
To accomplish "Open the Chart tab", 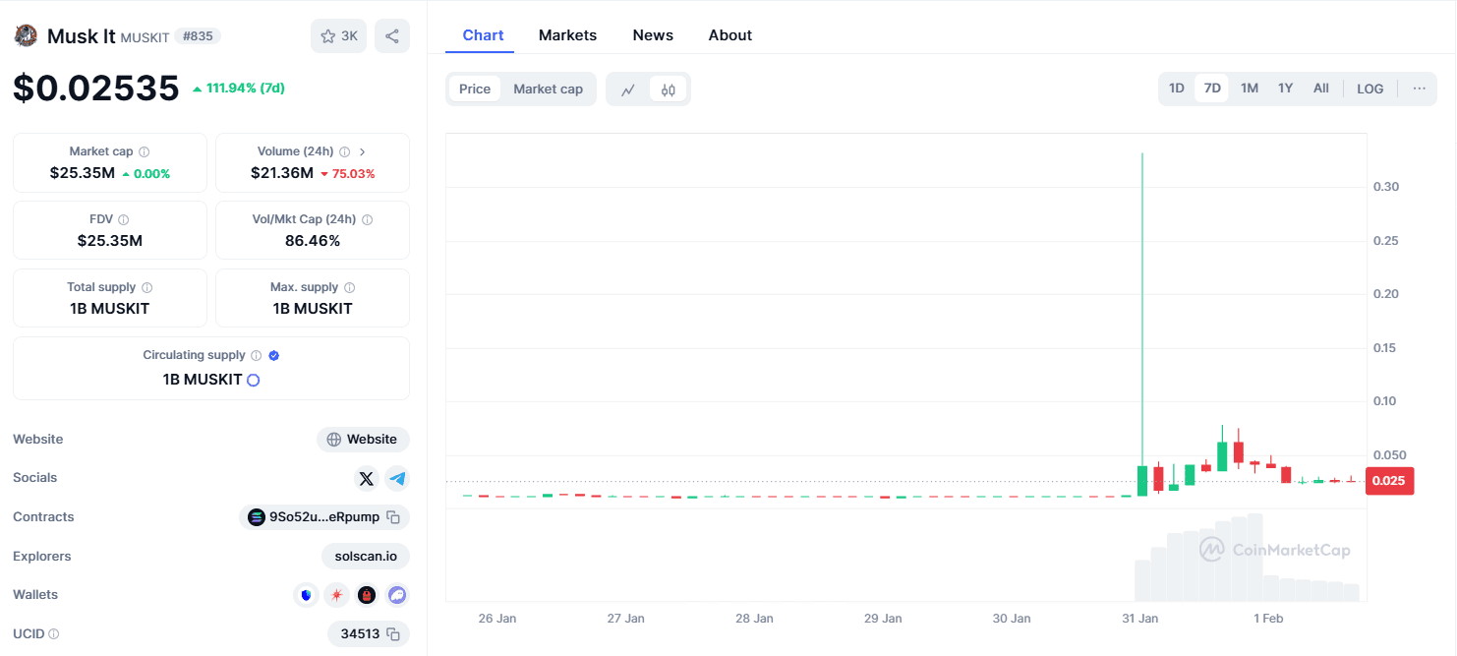I will 484,35.
